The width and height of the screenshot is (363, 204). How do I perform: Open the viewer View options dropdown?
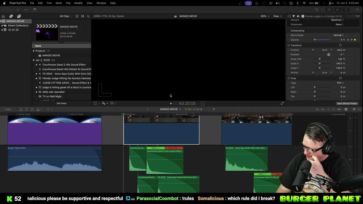pos(277,16)
